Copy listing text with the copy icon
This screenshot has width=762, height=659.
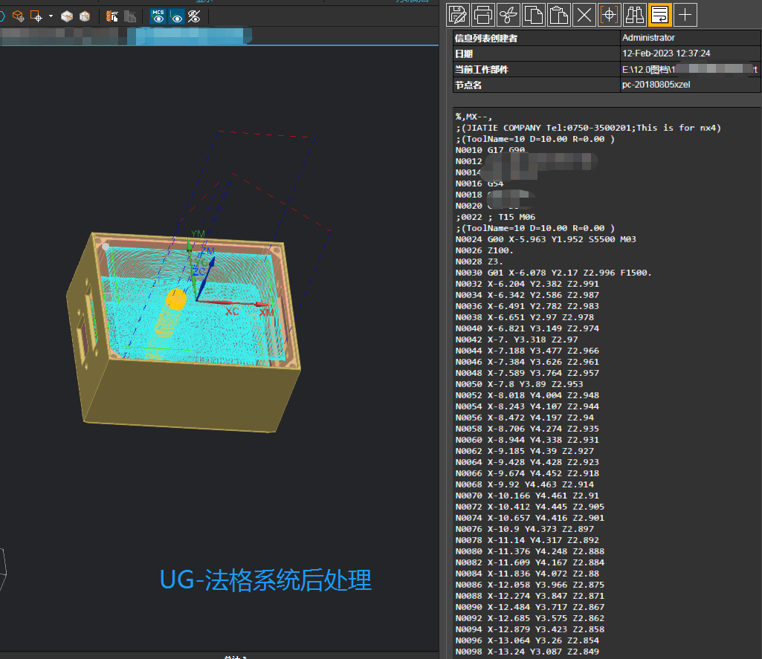534,14
